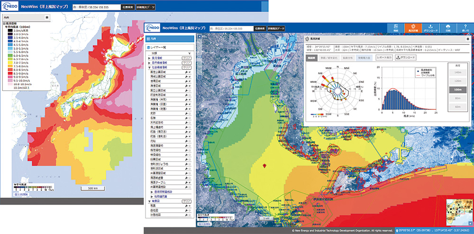Screen dimensions: 474x234
Task: Click the 風況詳細 wind detail icon
Action: tap(413, 27)
